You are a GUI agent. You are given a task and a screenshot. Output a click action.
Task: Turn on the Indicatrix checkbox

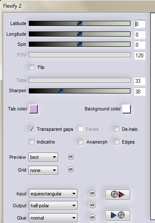(31, 142)
